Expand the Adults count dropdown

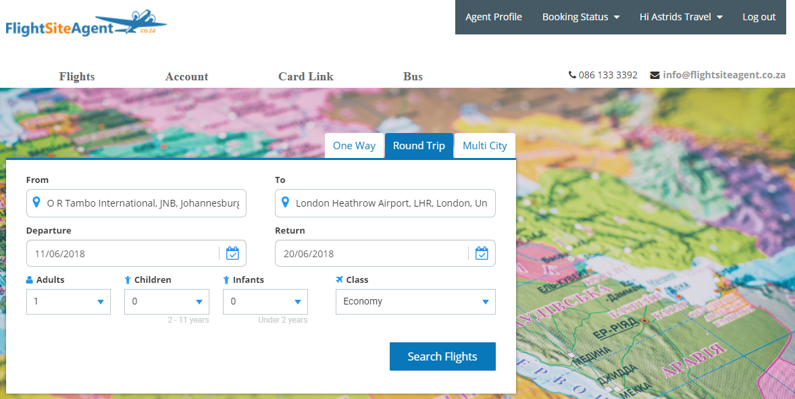68,302
